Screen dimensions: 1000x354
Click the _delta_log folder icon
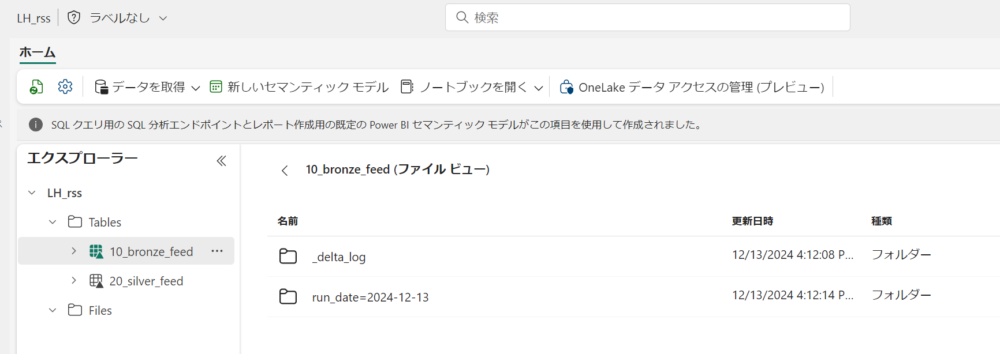[x=288, y=256]
